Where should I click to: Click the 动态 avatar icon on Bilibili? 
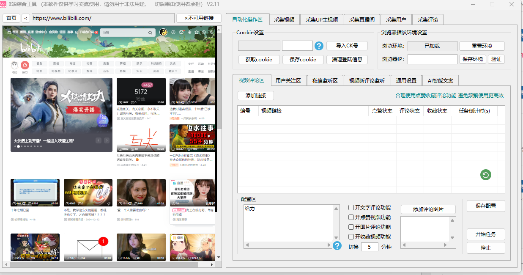(15, 65)
